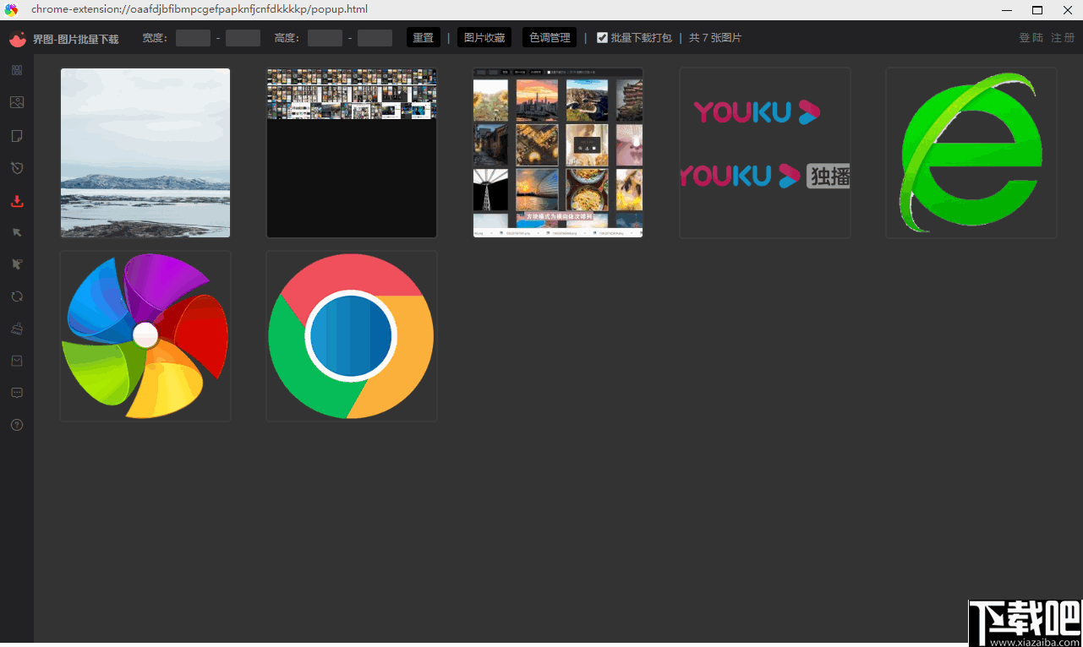This screenshot has width=1083, height=647.
Task: Focus the maximum height input field
Action: [375, 38]
